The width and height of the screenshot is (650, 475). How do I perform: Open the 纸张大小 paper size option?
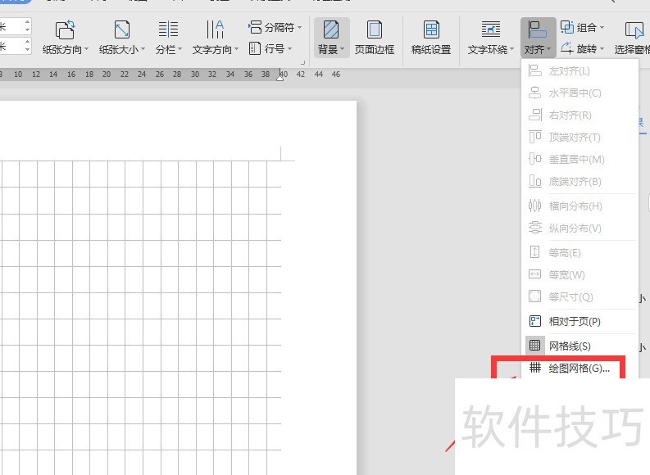click(x=122, y=38)
